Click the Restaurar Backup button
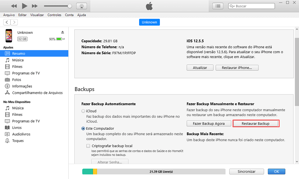Screen dimensions: 299x179 point(256,124)
